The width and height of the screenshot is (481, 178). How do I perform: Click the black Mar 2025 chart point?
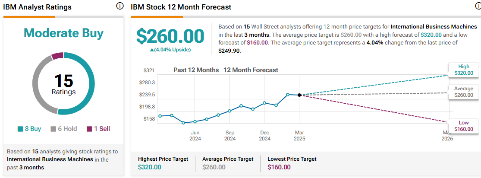coord(299,95)
